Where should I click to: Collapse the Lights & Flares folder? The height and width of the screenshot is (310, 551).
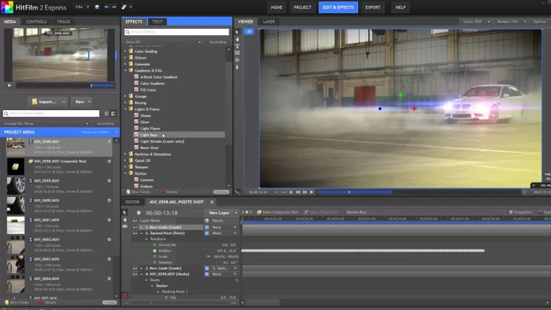point(125,109)
